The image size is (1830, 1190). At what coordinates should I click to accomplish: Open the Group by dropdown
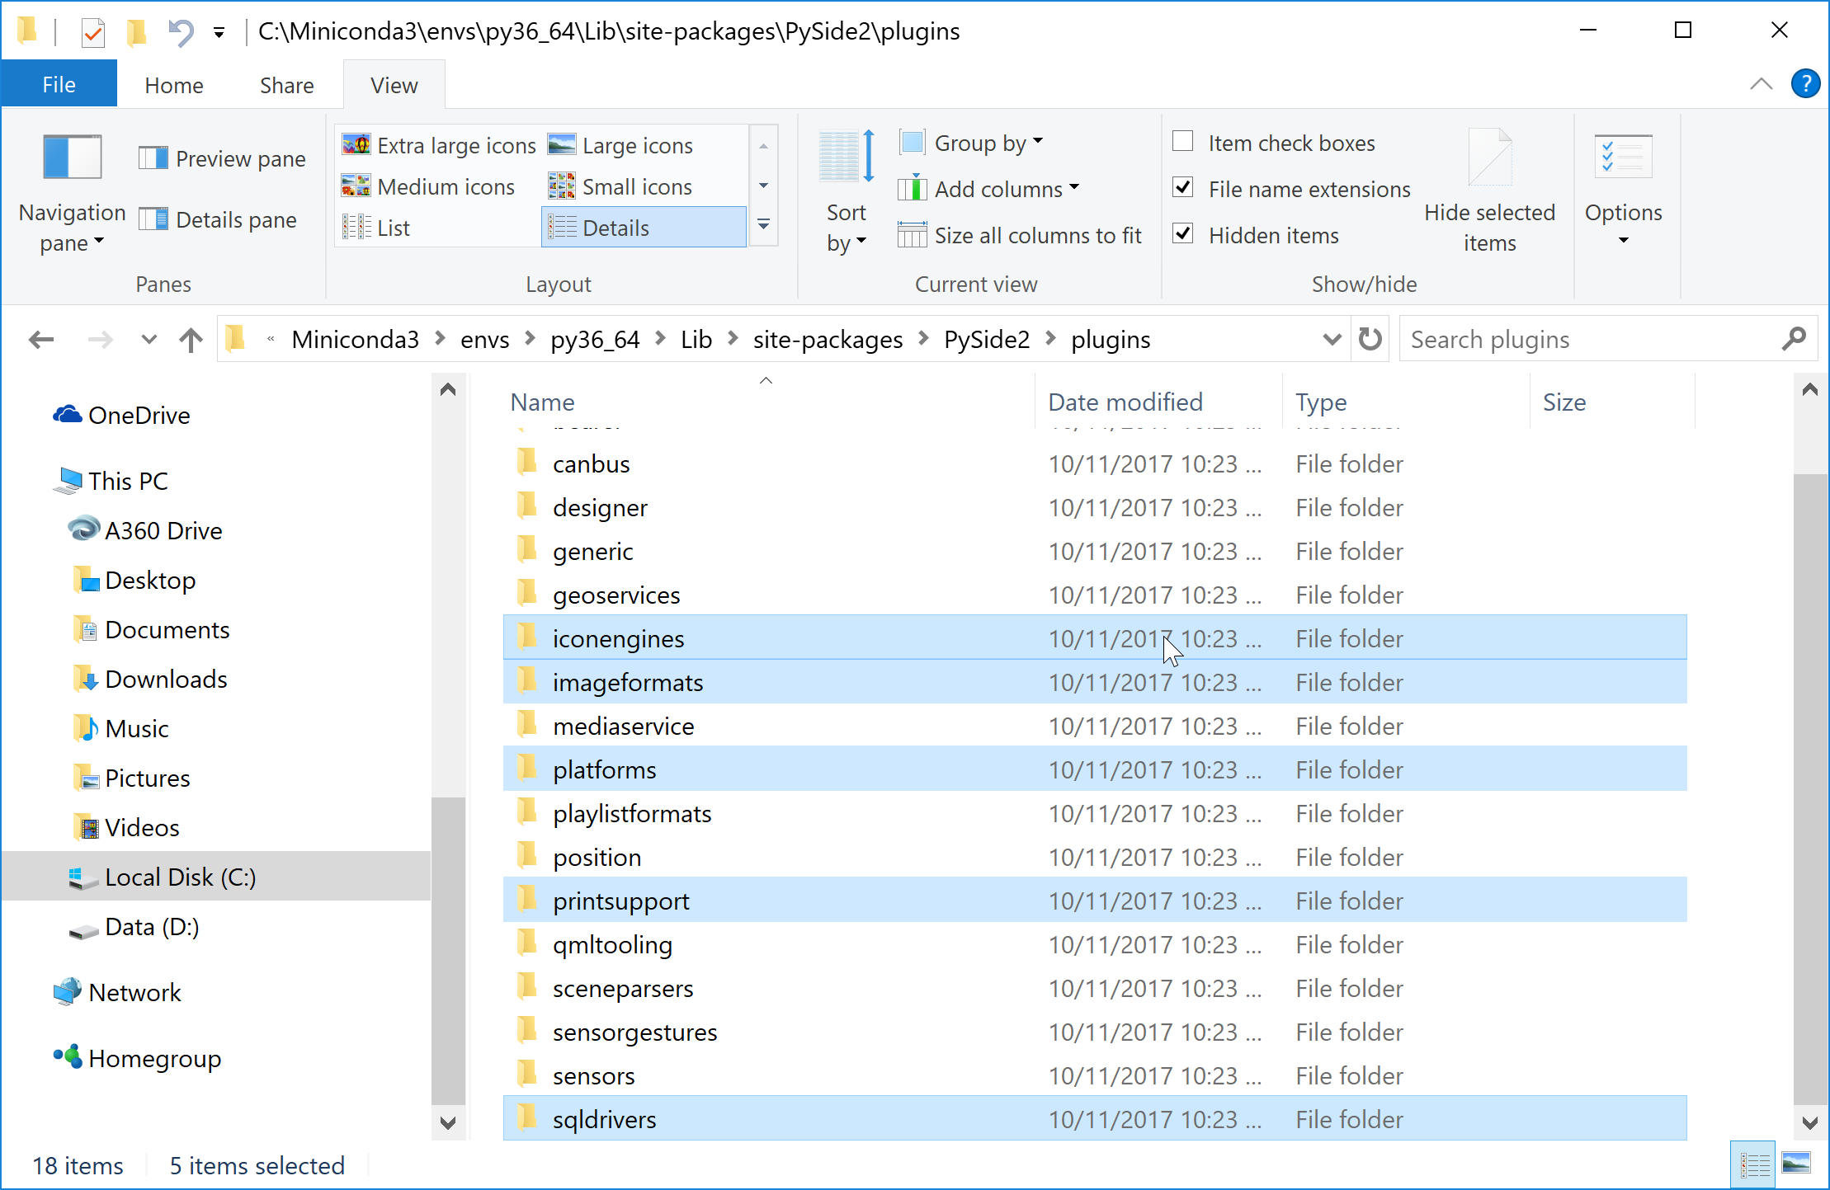pyautogui.click(x=972, y=143)
